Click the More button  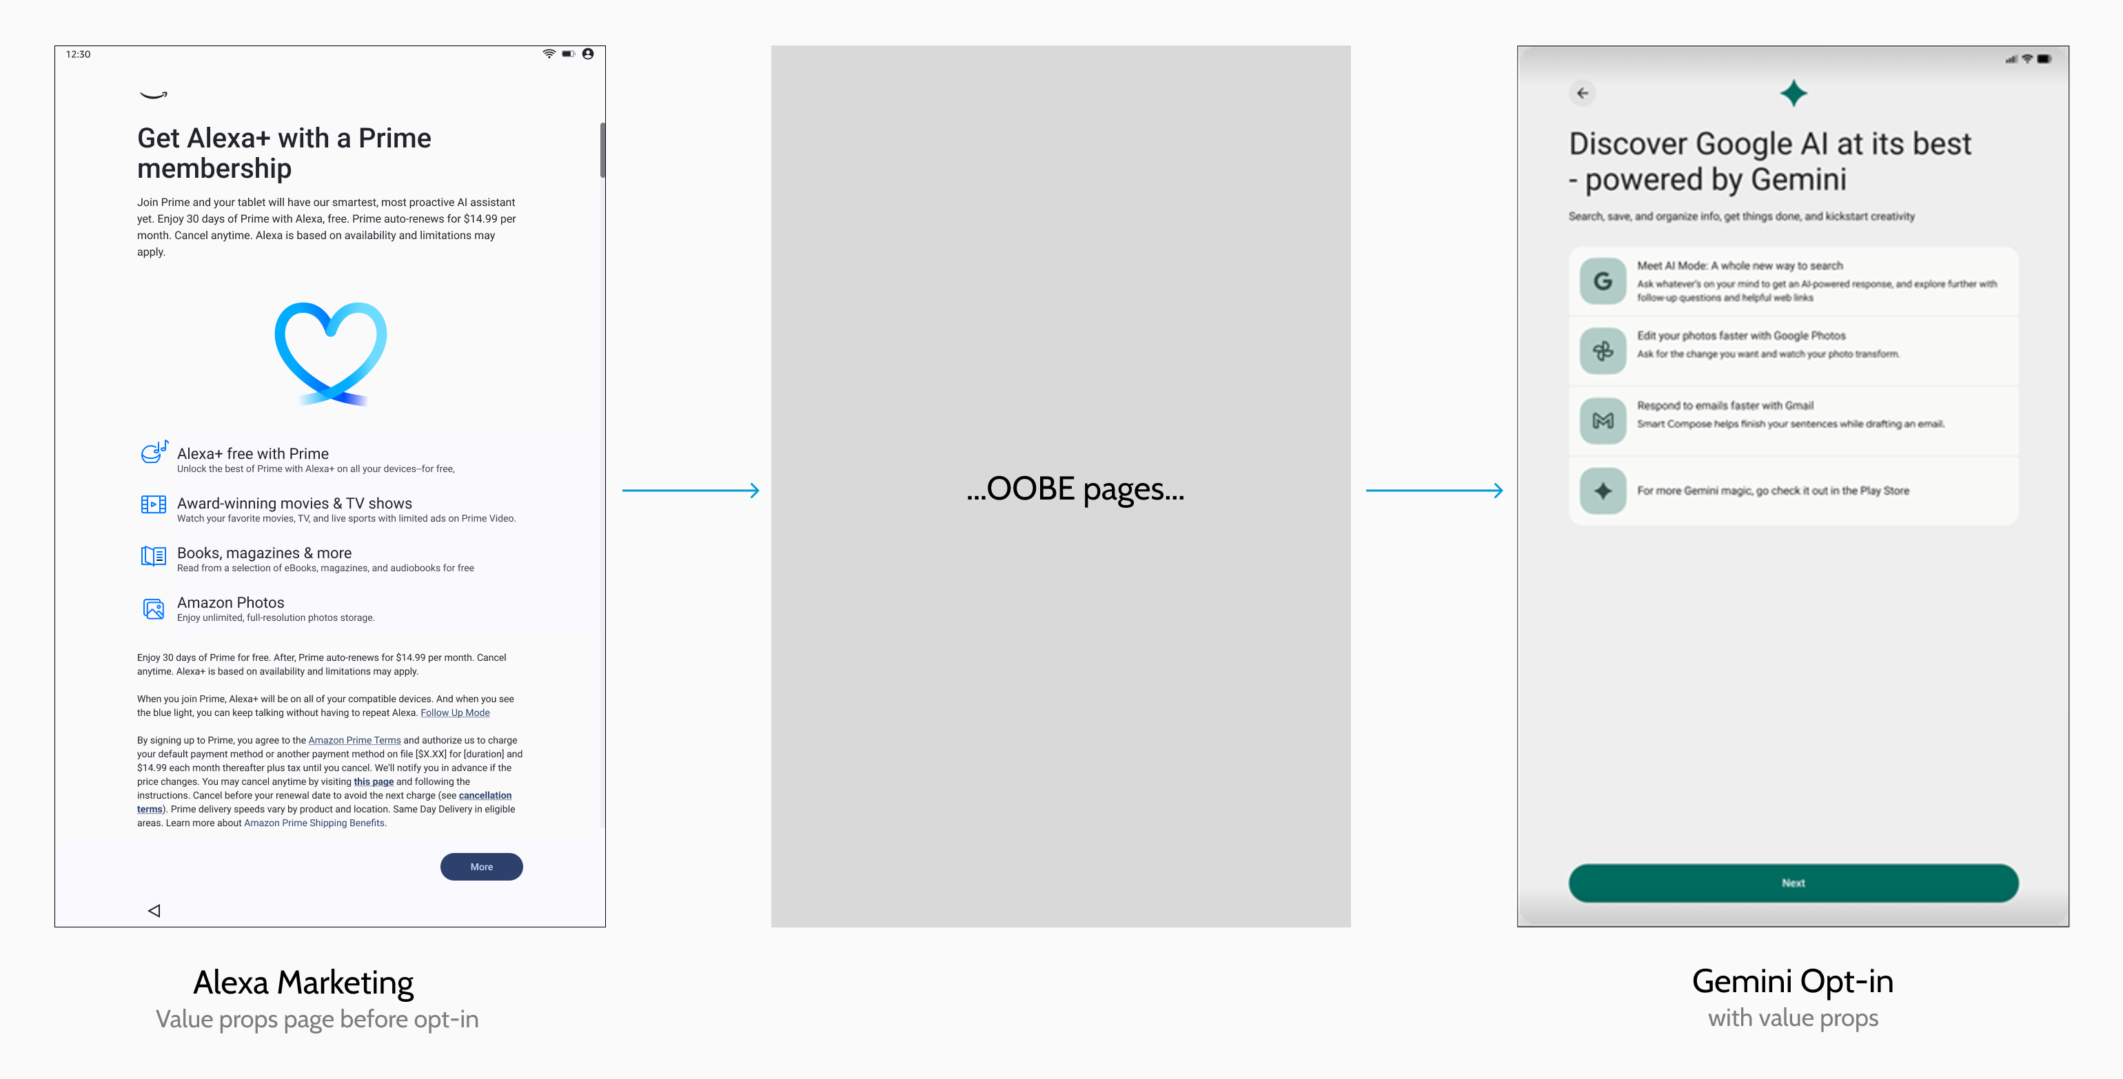tap(481, 867)
